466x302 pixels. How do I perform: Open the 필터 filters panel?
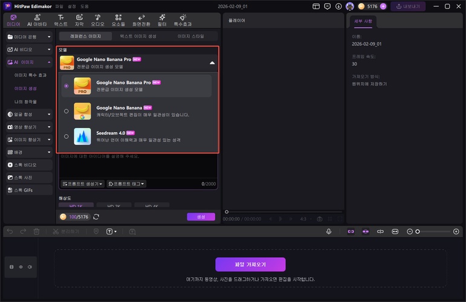click(x=162, y=20)
